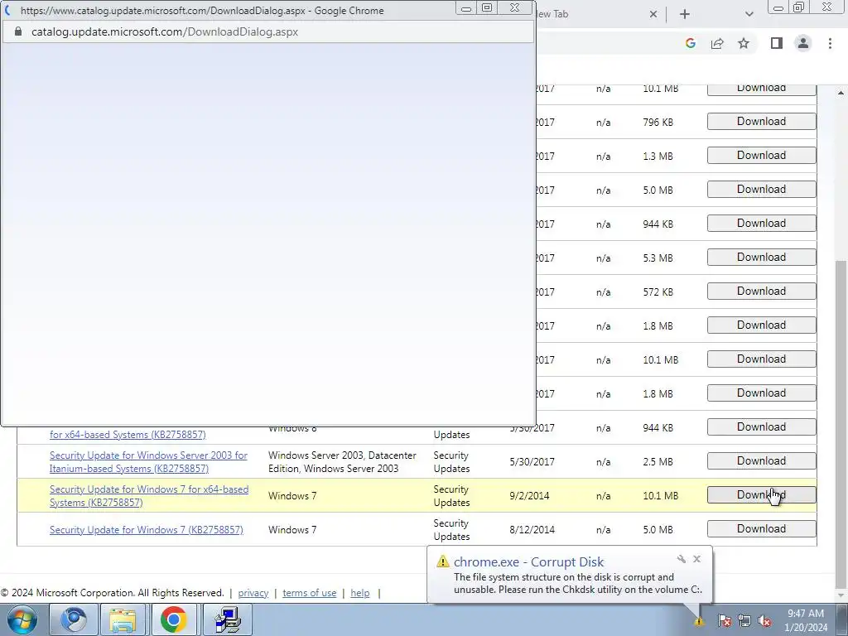Click the 9/2/2014 date cell

[529, 496]
